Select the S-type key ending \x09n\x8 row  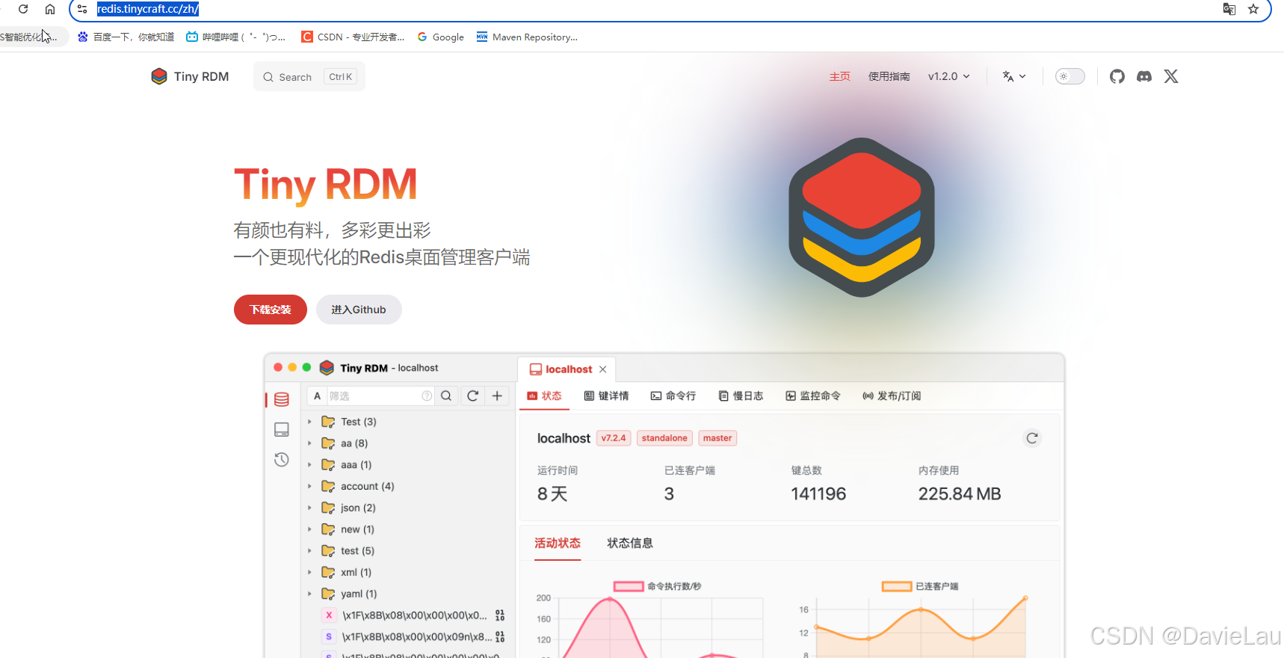tap(409, 637)
